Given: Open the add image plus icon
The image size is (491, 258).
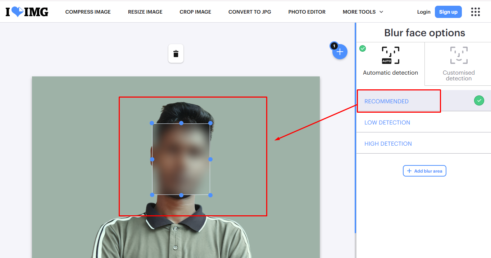Looking at the screenshot, I should tap(340, 52).
